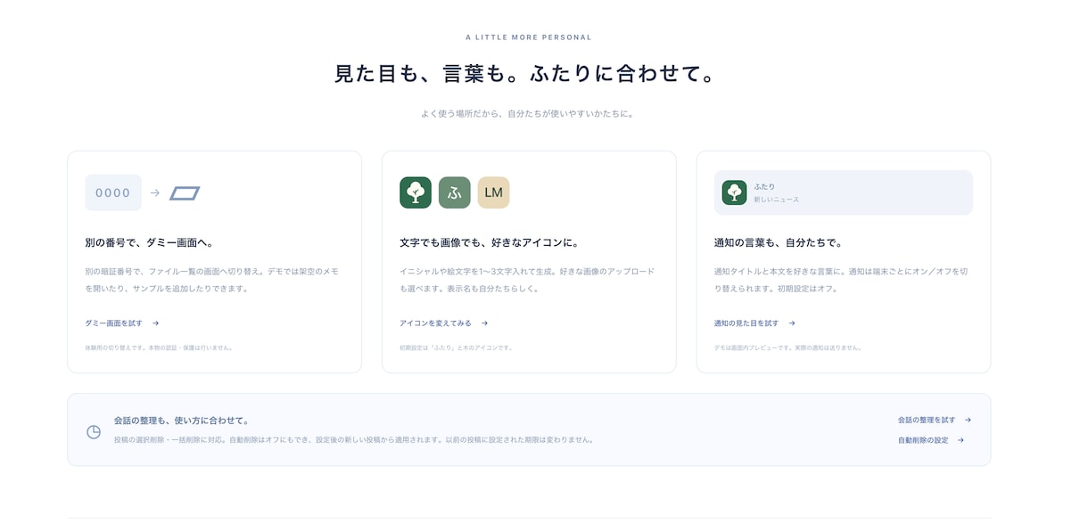Click arrow next to 自動削除の設定
1088x531 pixels.
(960, 440)
